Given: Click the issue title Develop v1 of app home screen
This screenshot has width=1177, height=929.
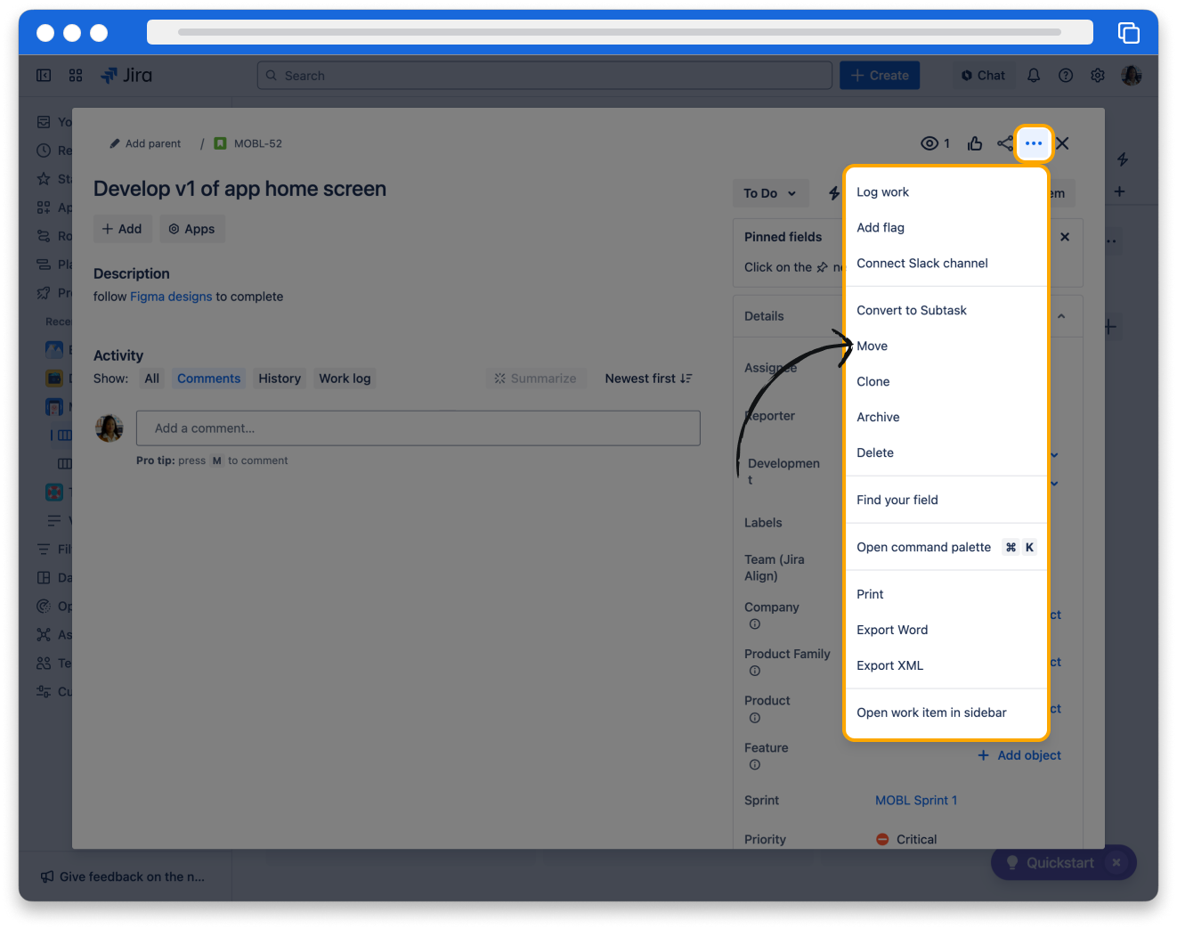Looking at the screenshot, I should (x=239, y=189).
